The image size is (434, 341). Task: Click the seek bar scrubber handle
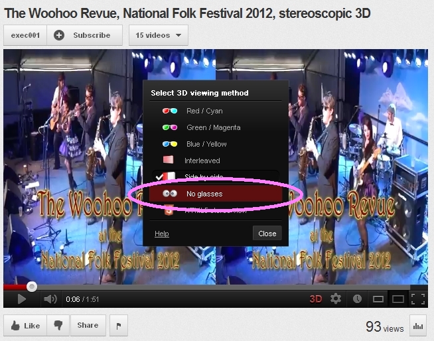pyautogui.click(x=32, y=287)
